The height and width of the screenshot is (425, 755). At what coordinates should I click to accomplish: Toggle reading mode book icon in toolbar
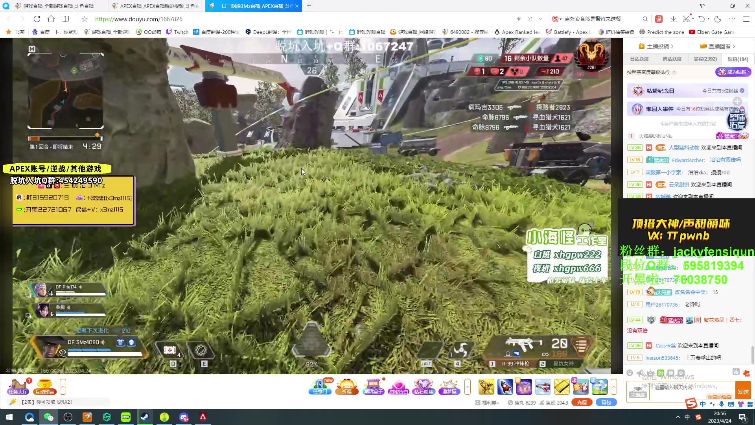[x=65, y=19]
